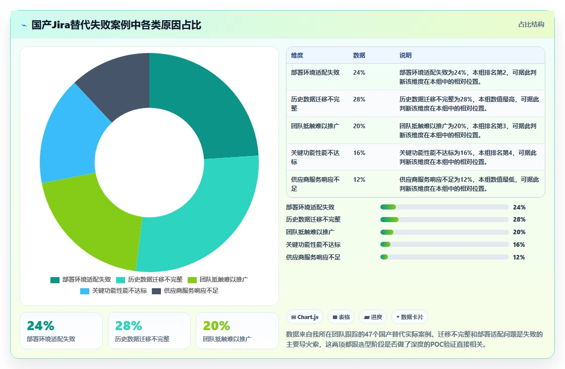Toggle 关键功能性能不达标 legend color box

(84, 291)
